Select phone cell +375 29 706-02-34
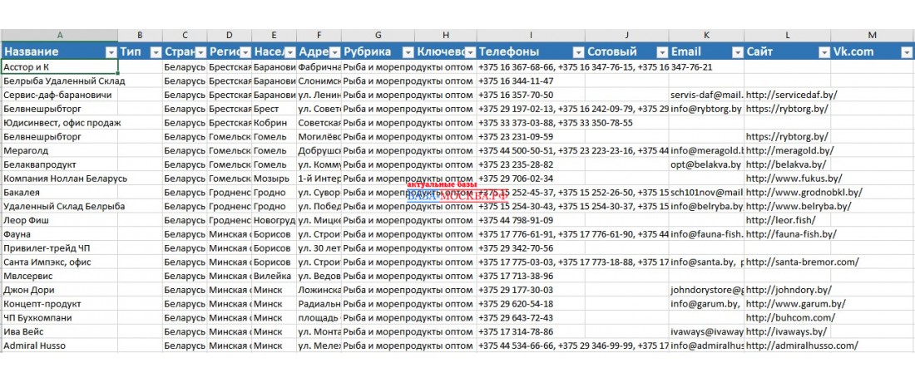 point(531,179)
